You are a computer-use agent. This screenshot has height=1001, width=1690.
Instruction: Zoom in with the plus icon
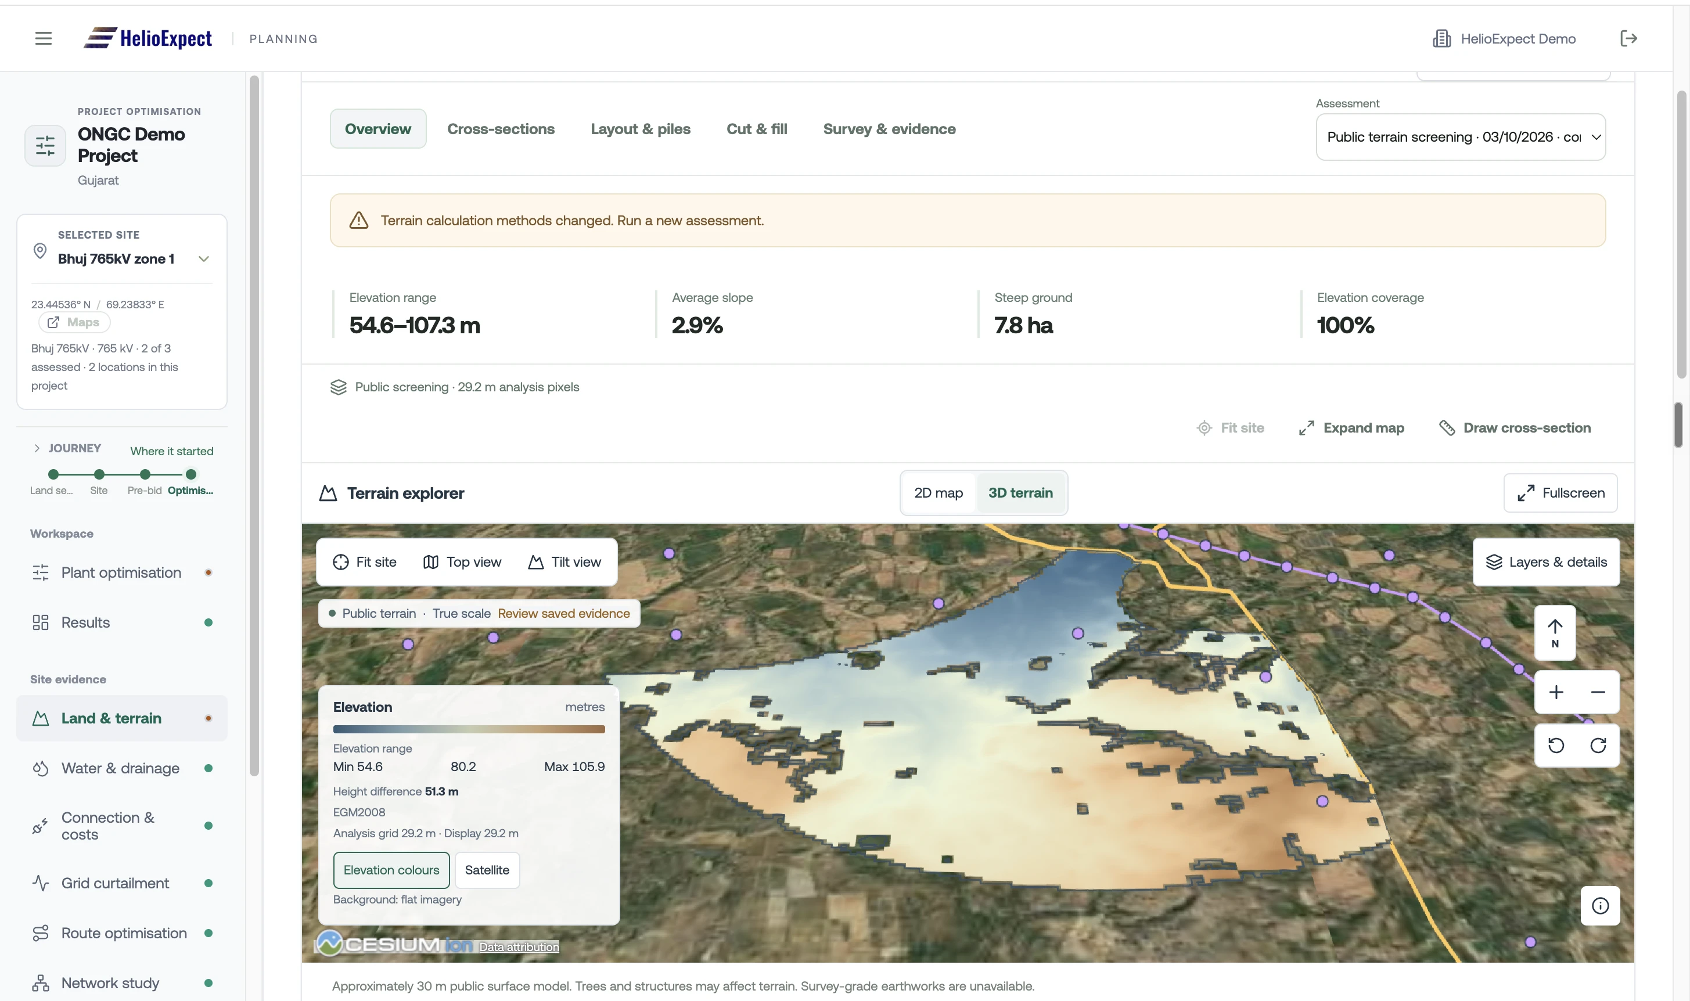tap(1556, 692)
